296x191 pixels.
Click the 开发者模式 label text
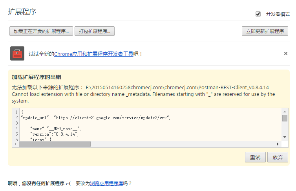point(278,14)
